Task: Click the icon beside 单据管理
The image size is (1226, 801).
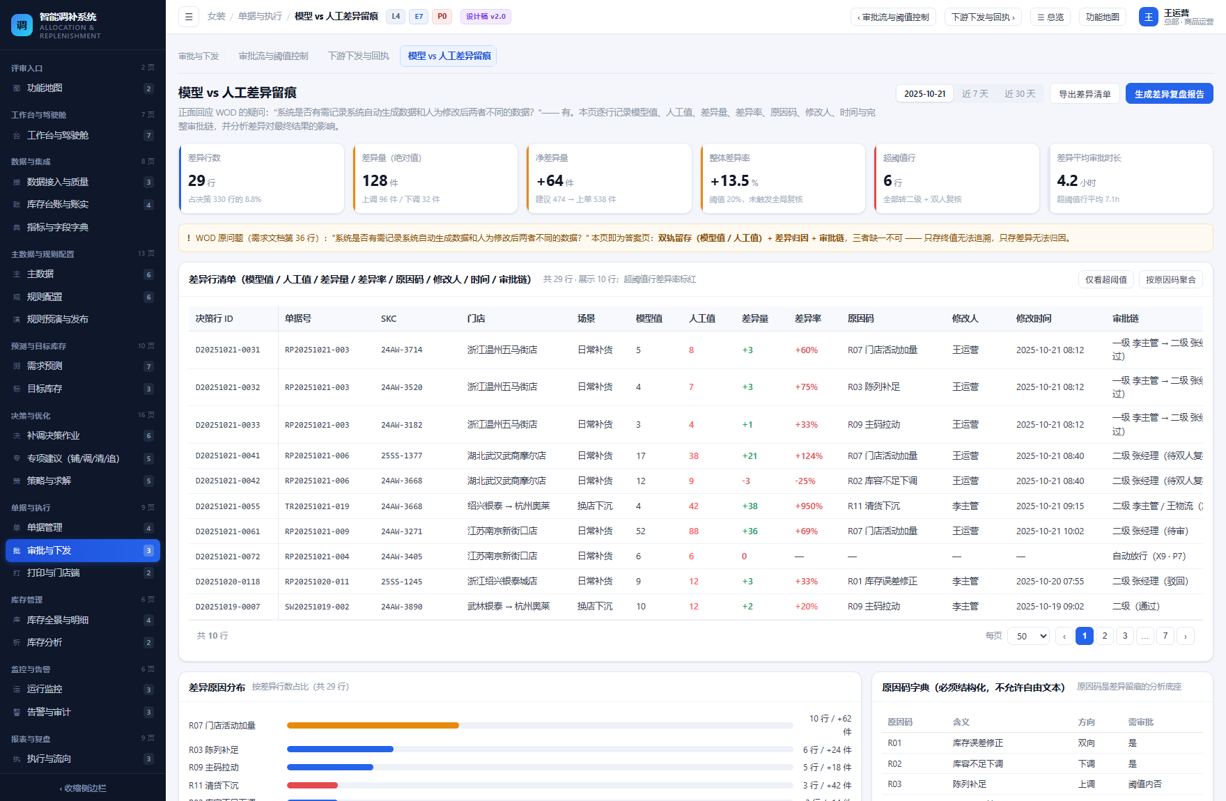Action: [17, 528]
